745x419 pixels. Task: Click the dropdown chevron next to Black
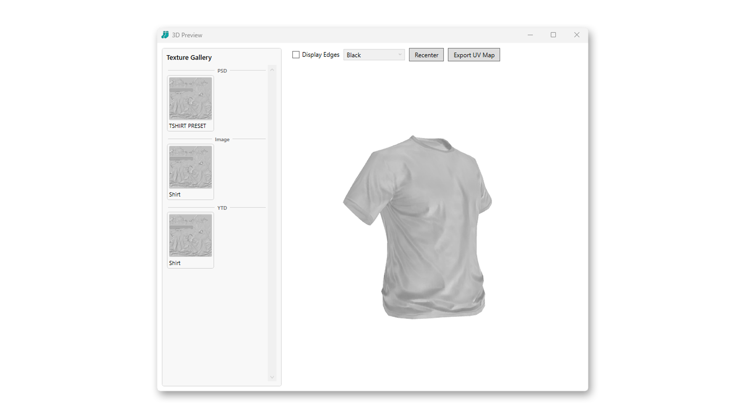pyautogui.click(x=399, y=55)
